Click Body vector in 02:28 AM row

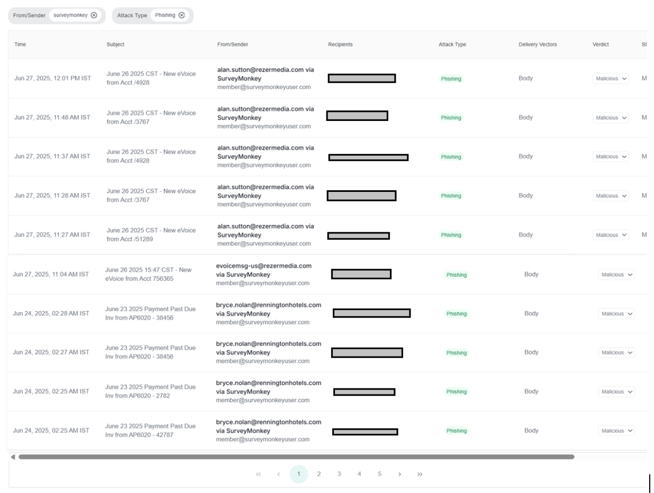(x=532, y=313)
